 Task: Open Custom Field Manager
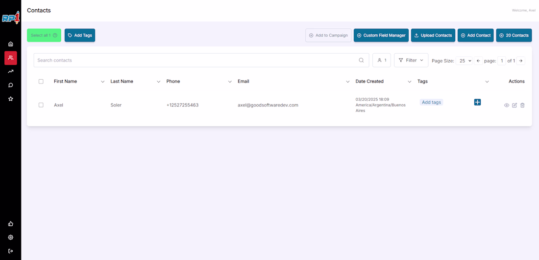(x=381, y=35)
